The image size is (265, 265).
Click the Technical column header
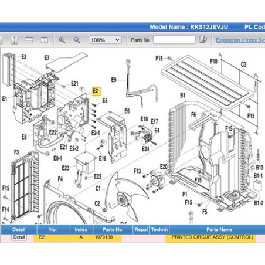tap(159, 229)
